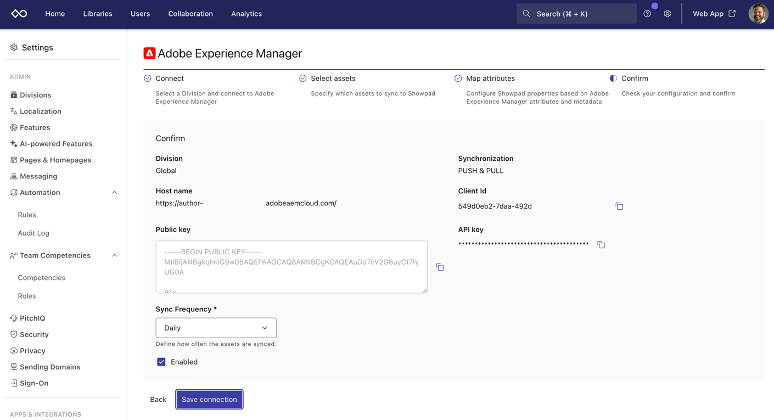
Task: Click the Security shield icon
Action: [14, 334]
